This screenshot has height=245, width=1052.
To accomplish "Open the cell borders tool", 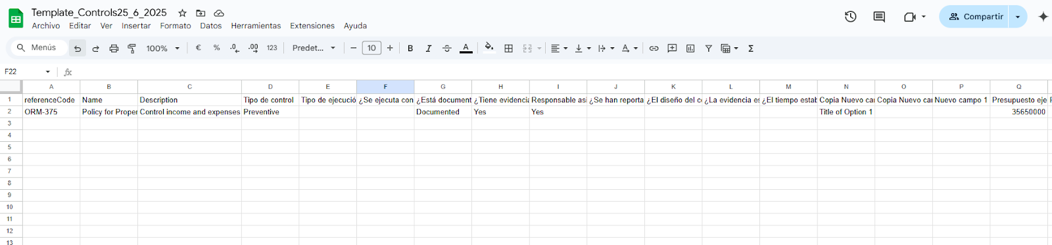I will (508, 48).
